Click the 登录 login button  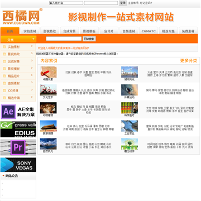123,3
